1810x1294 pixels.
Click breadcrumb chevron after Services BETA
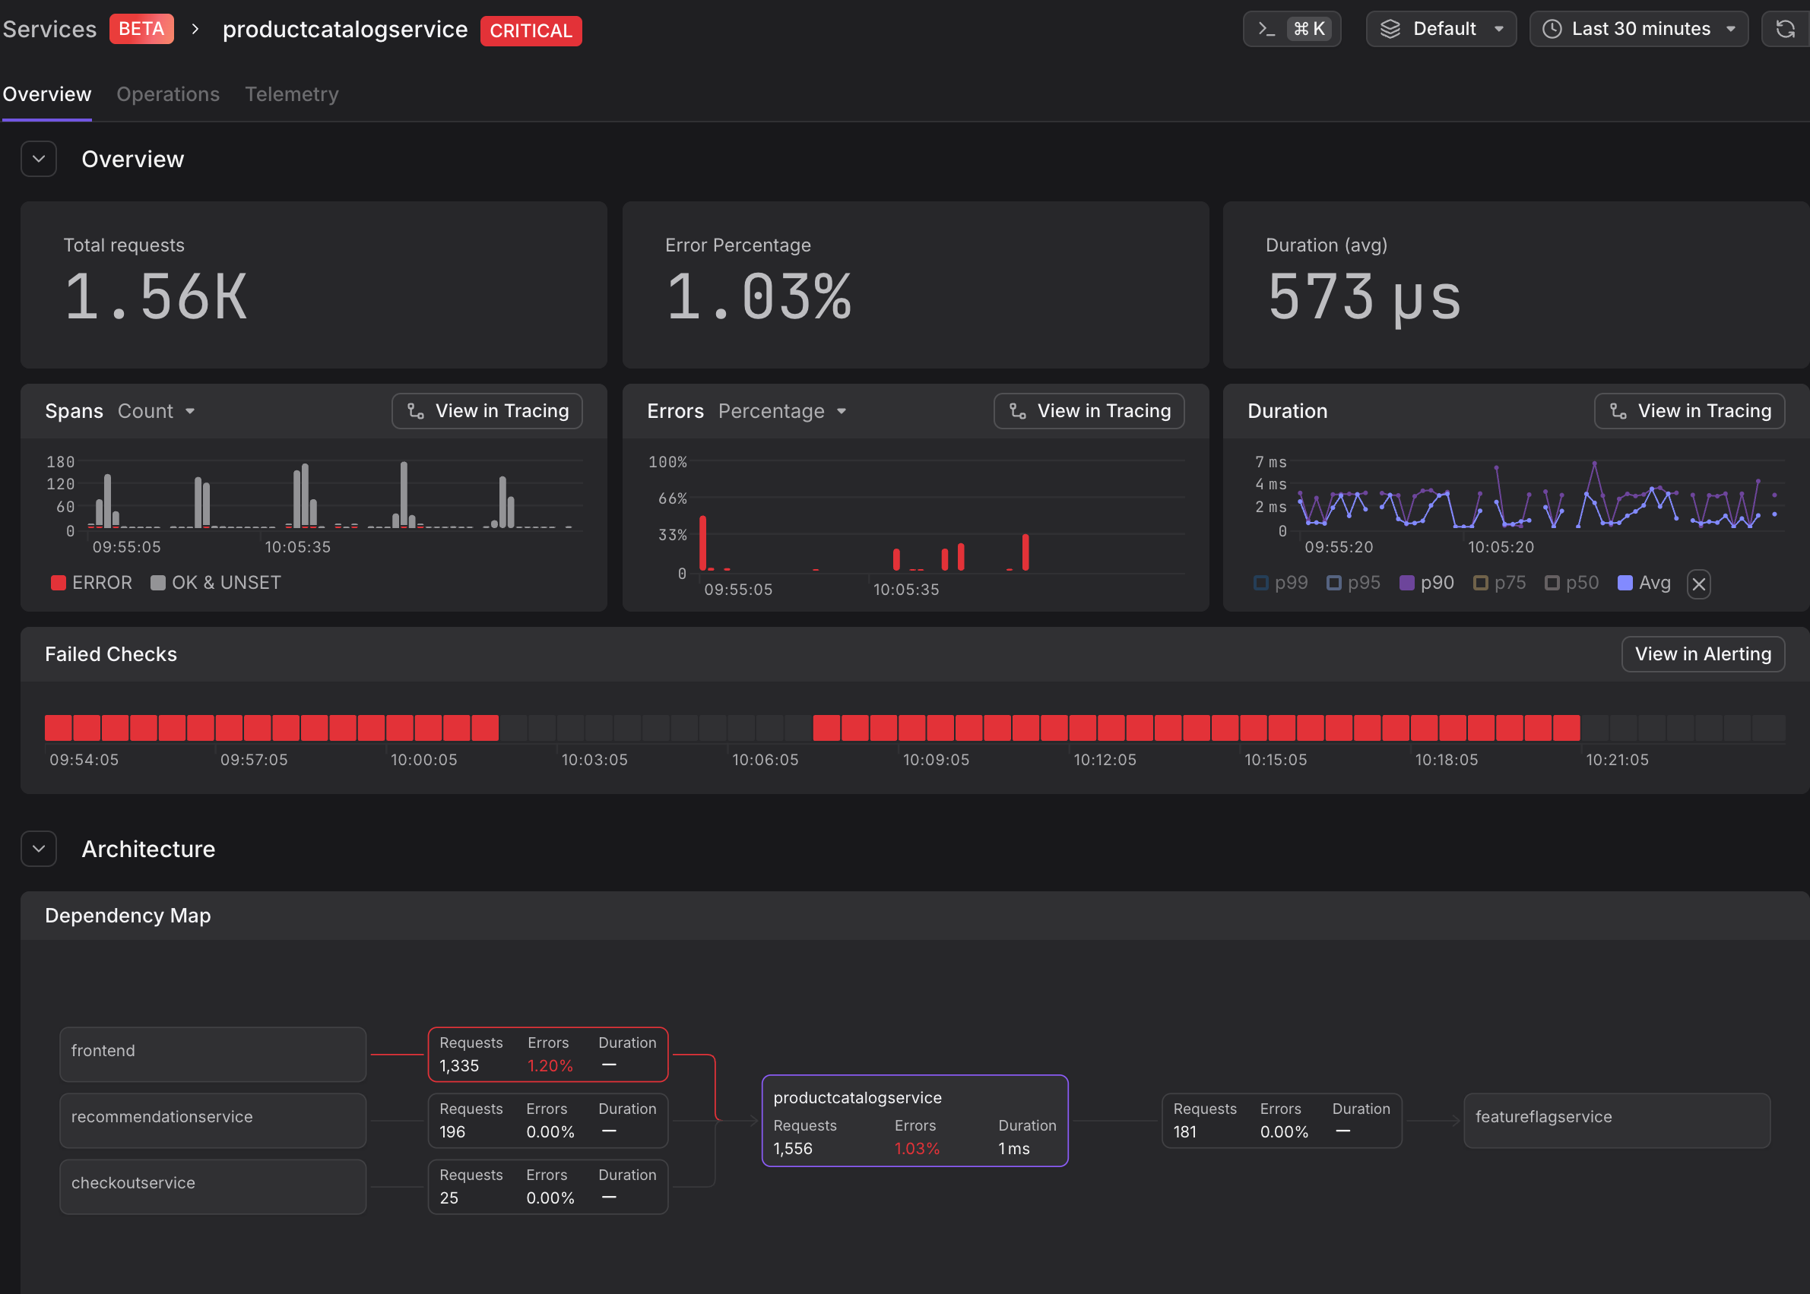click(x=195, y=30)
